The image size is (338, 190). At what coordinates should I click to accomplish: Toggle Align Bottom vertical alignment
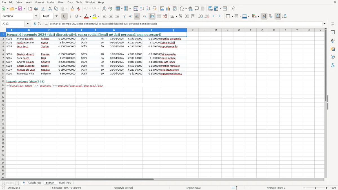[x=137, y=16]
